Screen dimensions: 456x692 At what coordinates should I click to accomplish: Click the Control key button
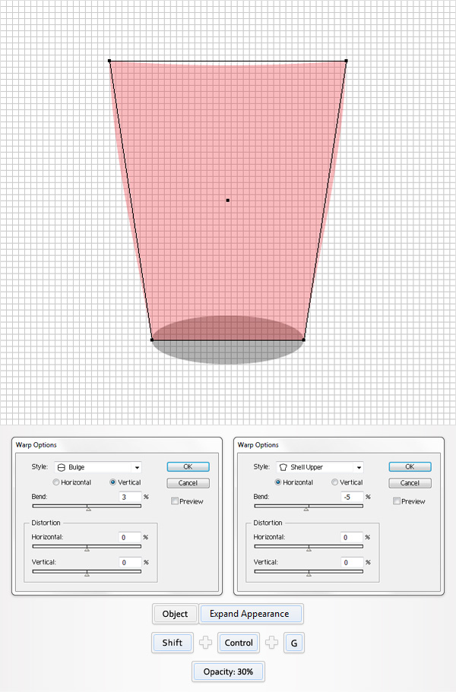239,643
